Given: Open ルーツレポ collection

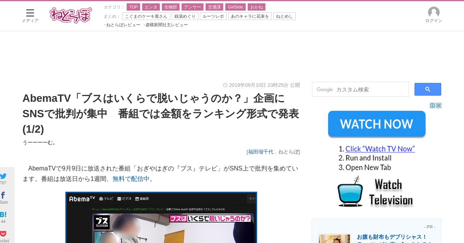Looking at the screenshot, I should click(213, 16).
